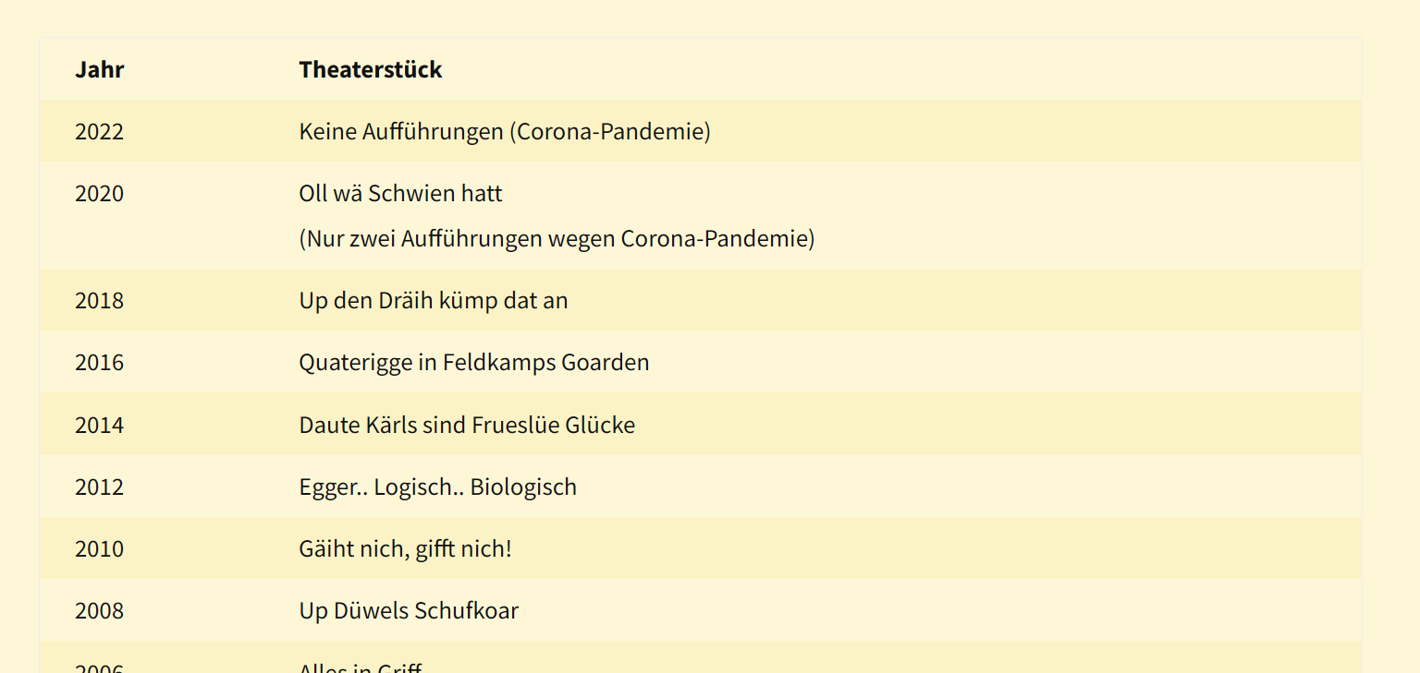Click Gäiht nich, gifft nich! entry
Viewport: 1420px width, 673px height.
(405, 548)
